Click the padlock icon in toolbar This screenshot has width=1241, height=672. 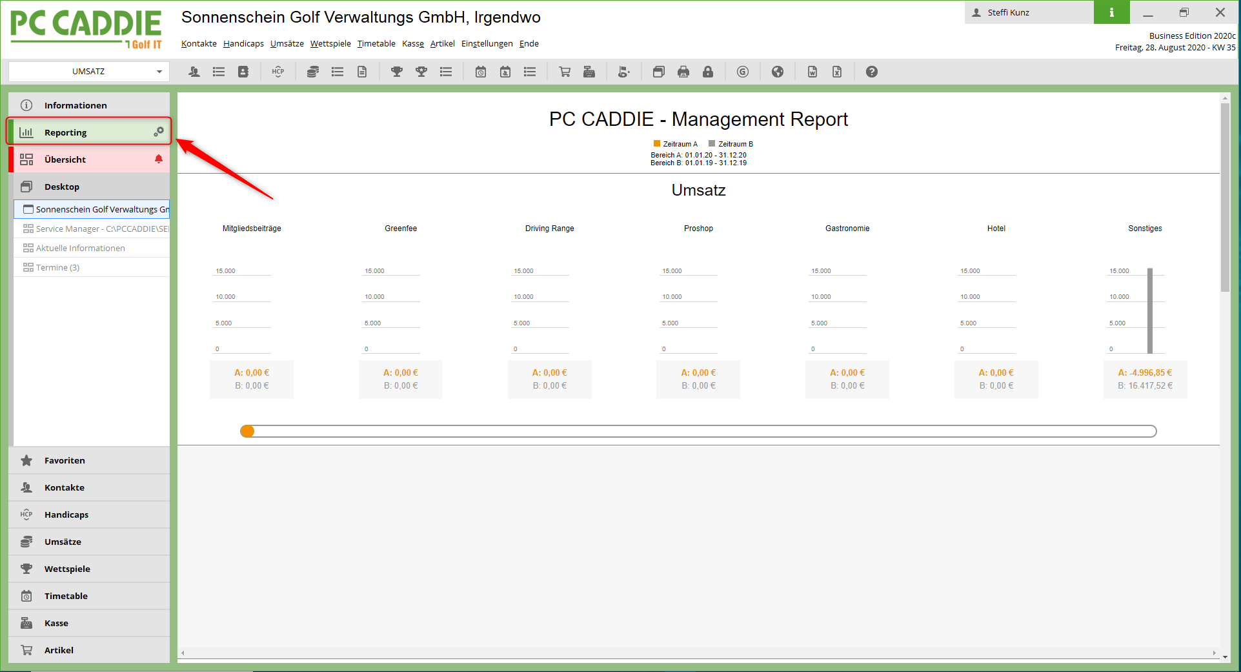coord(708,72)
